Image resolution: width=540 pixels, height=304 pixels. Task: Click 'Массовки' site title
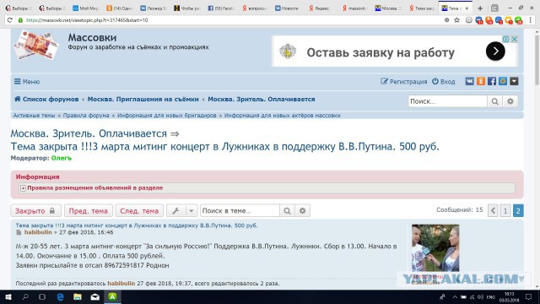tap(92, 37)
